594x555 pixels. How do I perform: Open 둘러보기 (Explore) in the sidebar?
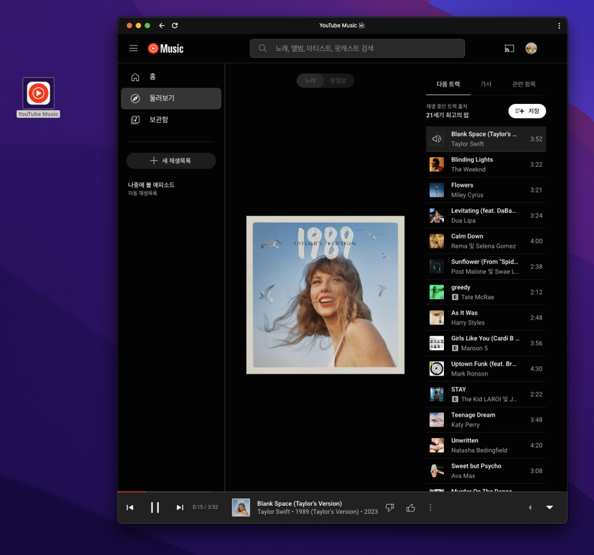point(171,98)
